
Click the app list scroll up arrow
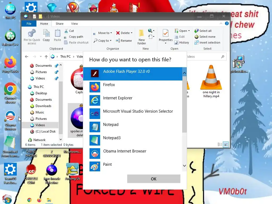(184, 73)
